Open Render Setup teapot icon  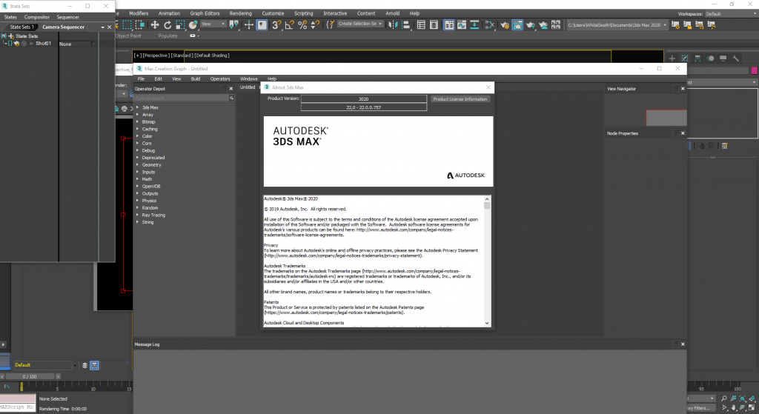[505, 24]
